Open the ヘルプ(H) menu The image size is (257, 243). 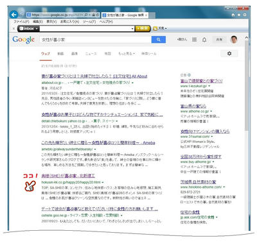[106, 22]
